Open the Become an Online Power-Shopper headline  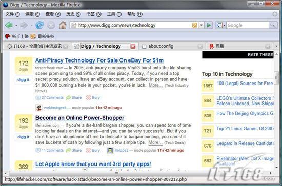click(79, 118)
